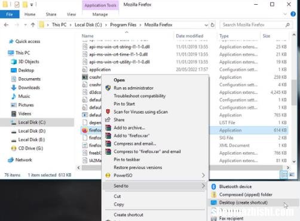Select Pin to taskbar
300x221 pixels.
point(127,159)
